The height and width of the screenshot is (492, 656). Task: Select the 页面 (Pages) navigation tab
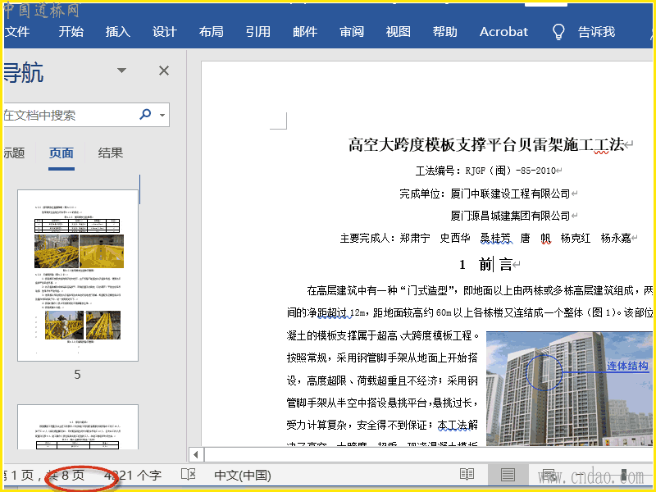tap(61, 153)
